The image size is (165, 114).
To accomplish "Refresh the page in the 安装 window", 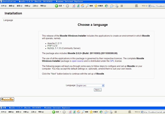I will (x=74, y=112).
